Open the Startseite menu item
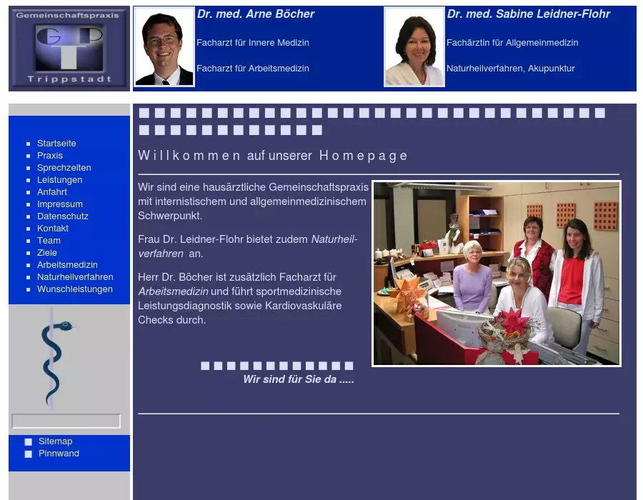Image resolution: width=643 pixels, height=500 pixels. coord(56,144)
